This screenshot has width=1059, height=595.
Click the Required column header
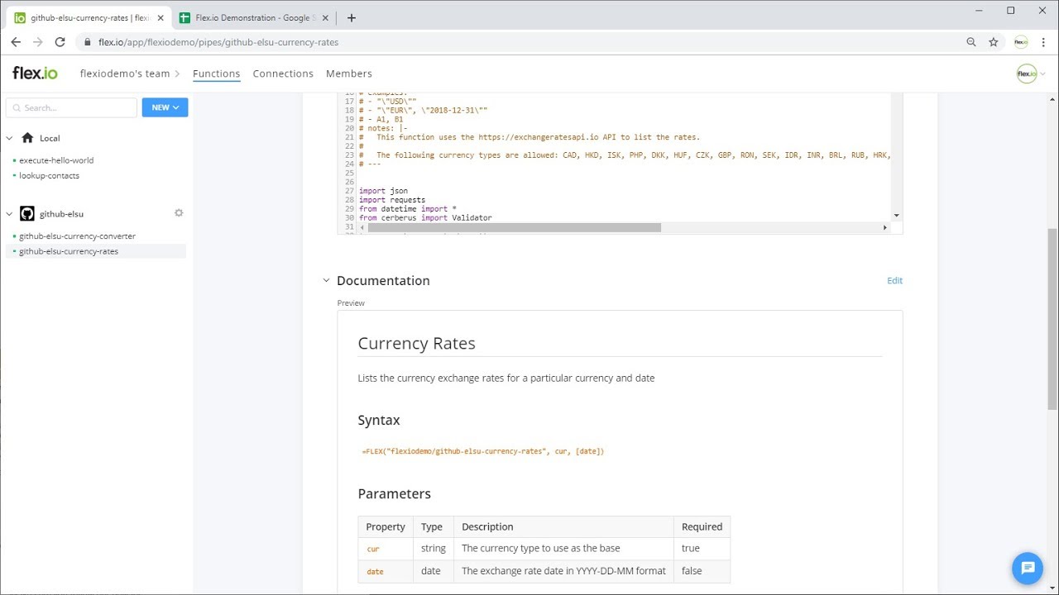point(702,526)
